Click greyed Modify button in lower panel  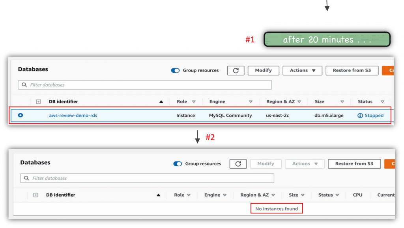266,164
